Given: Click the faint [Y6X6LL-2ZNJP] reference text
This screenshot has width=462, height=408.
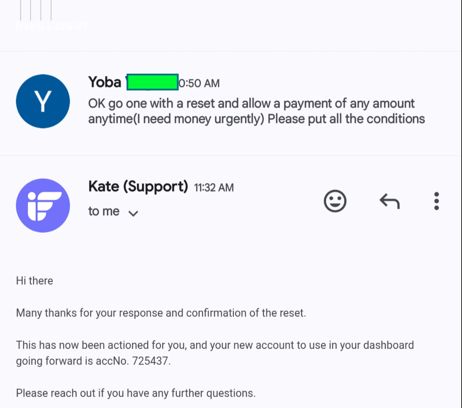Looking at the screenshot, I should (52, 26).
